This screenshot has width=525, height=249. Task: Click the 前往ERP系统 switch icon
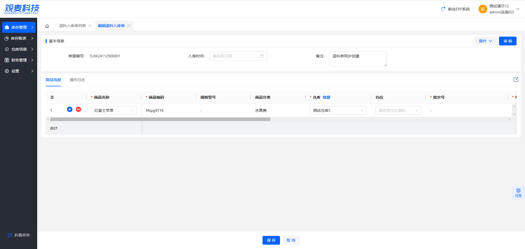[443, 9]
